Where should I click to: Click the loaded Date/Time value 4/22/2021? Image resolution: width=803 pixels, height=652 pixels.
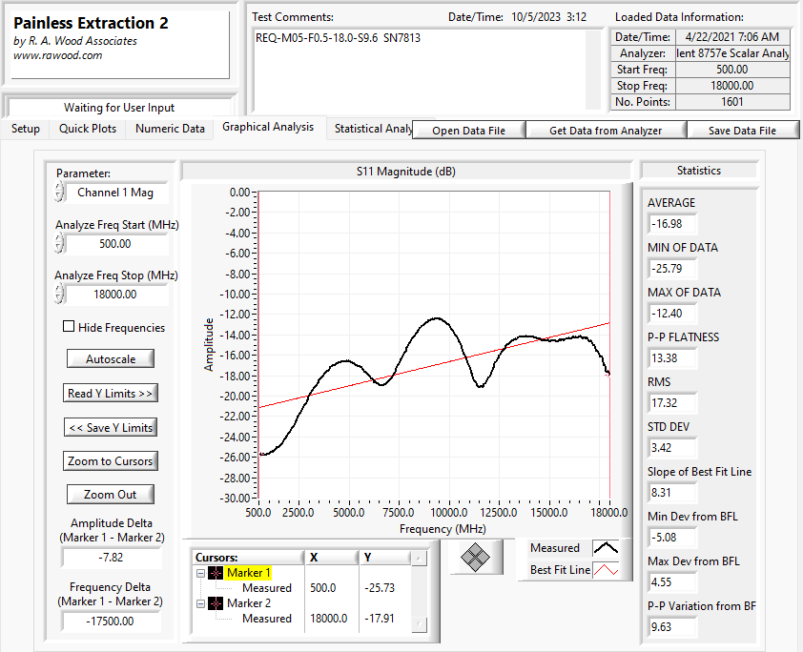pos(732,37)
